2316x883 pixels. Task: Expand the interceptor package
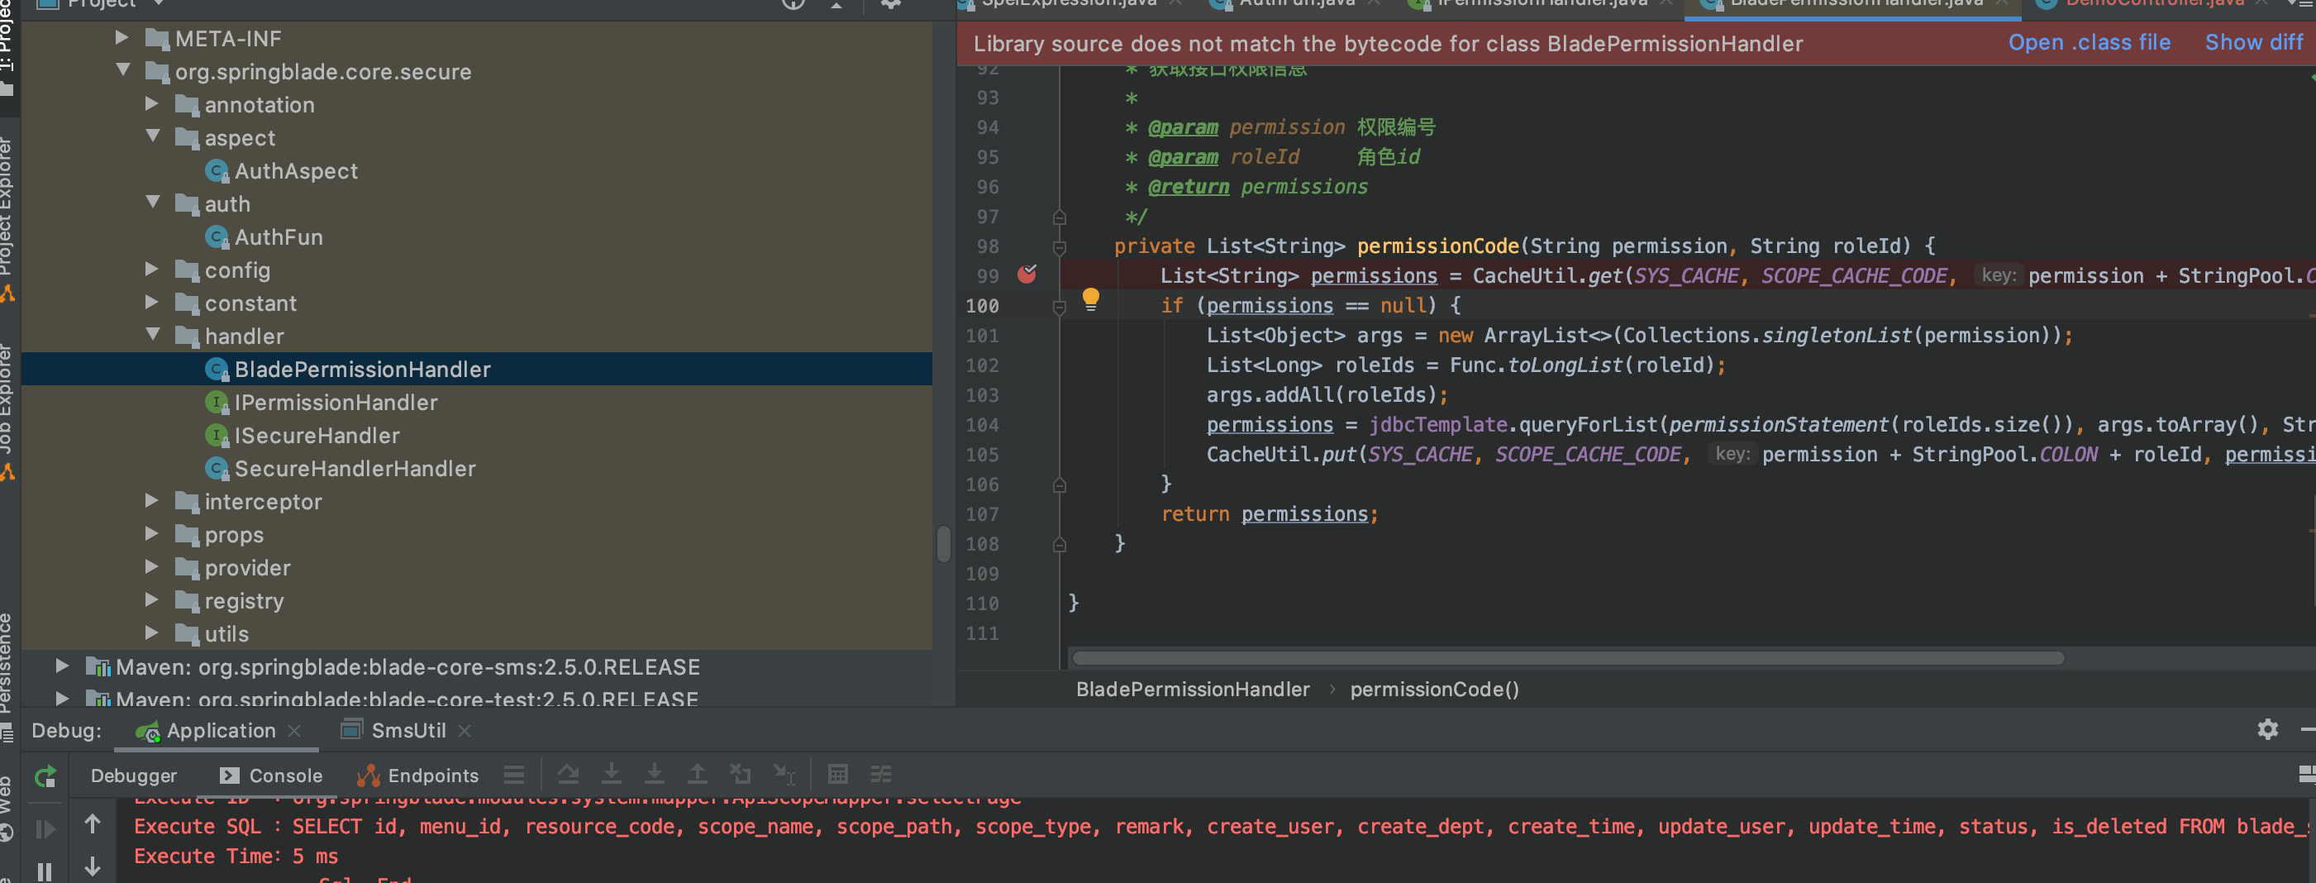tap(152, 501)
